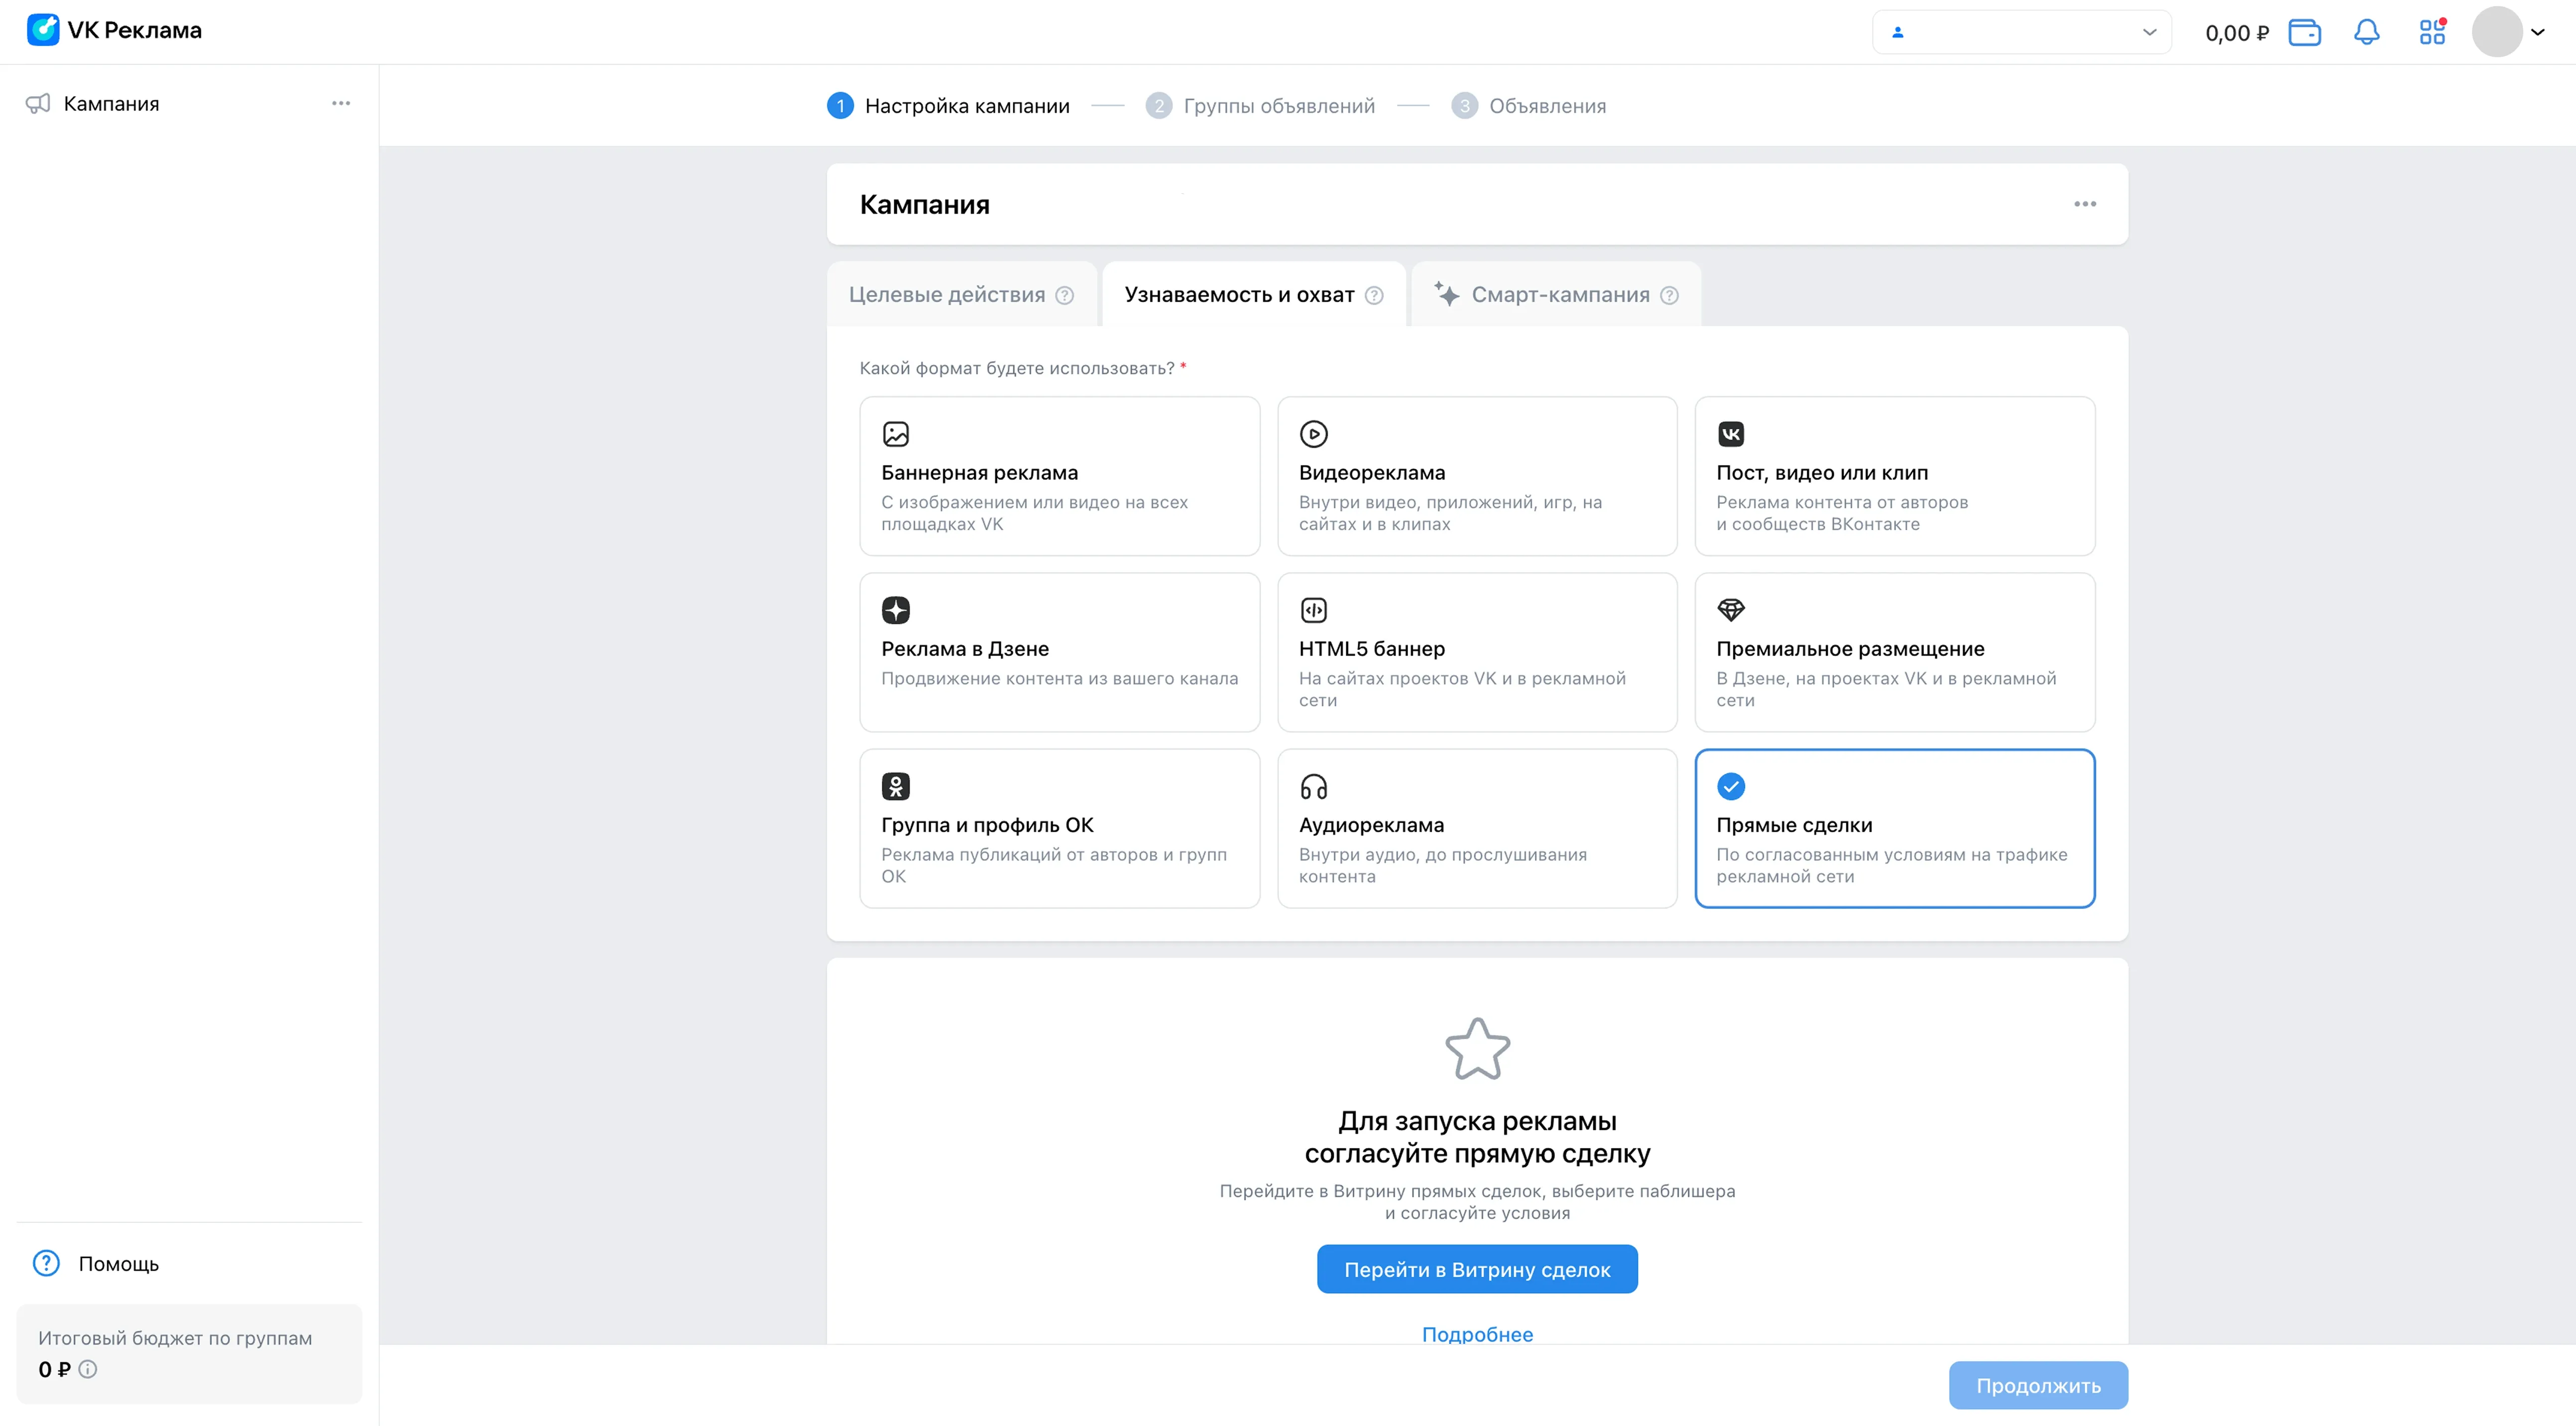Click Итоговый бюджет по группам label
The image size is (2576, 1426).
pyautogui.click(x=175, y=1338)
